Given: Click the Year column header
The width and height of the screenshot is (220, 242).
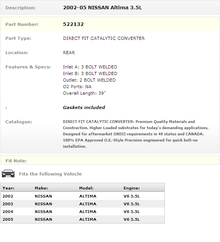Looking at the screenshot, I should pyautogui.click(x=8, y=188).
